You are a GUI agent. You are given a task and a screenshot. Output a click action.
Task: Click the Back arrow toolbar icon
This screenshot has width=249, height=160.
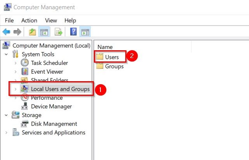pos(6,32)
